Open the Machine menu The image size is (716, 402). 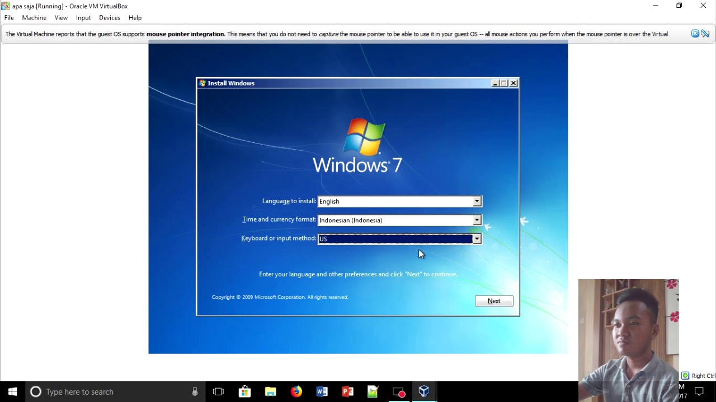(x=34, y=18)
